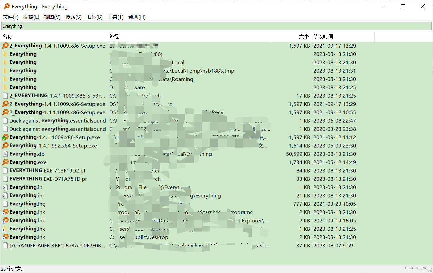Viewport: 433px width, 273px height.
Task: Click the modified date 2023-05-09 23:30
Action: (335, 145)
